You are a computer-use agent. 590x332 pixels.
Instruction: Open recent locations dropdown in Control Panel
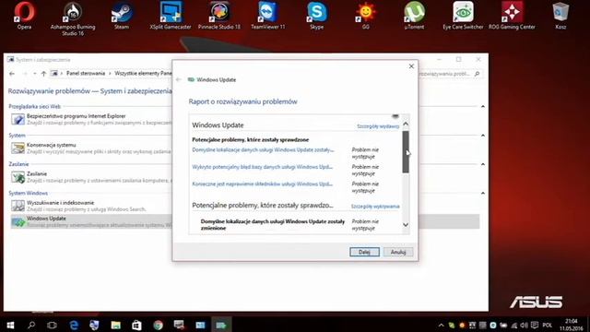(35, 74)
